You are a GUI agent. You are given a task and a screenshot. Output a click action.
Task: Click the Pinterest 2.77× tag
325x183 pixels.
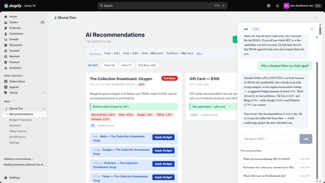(x=100, y=119)
